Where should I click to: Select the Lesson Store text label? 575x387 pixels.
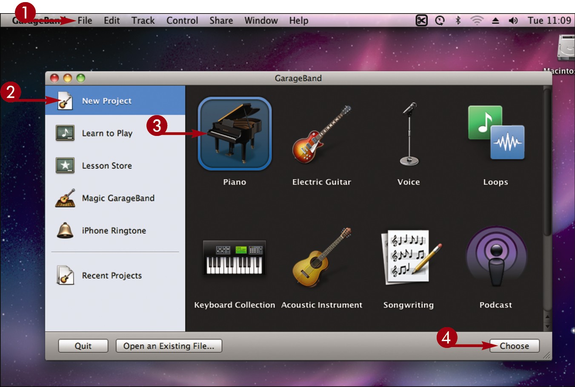click(107, 166)
